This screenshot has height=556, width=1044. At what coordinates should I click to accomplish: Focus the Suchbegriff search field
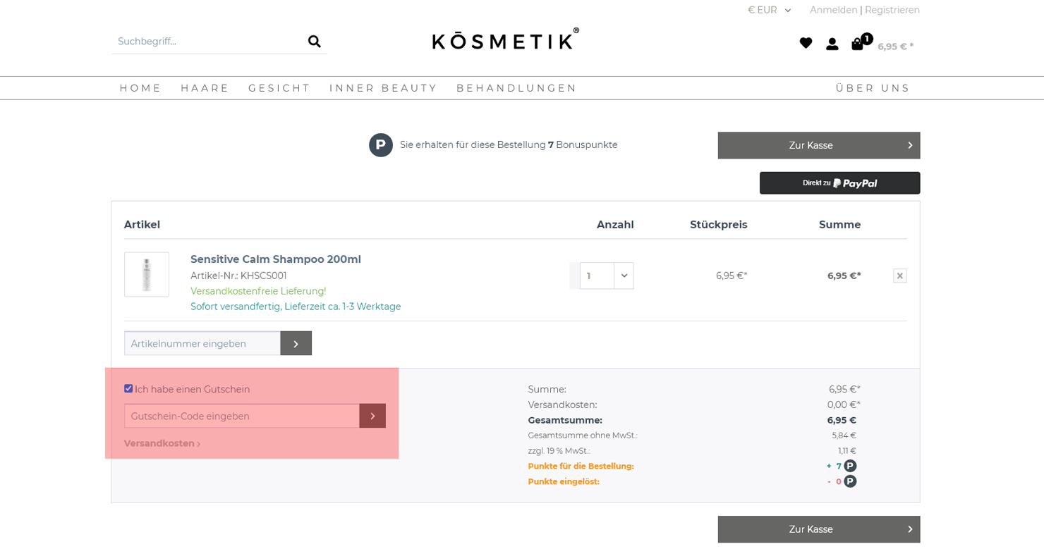208,42
